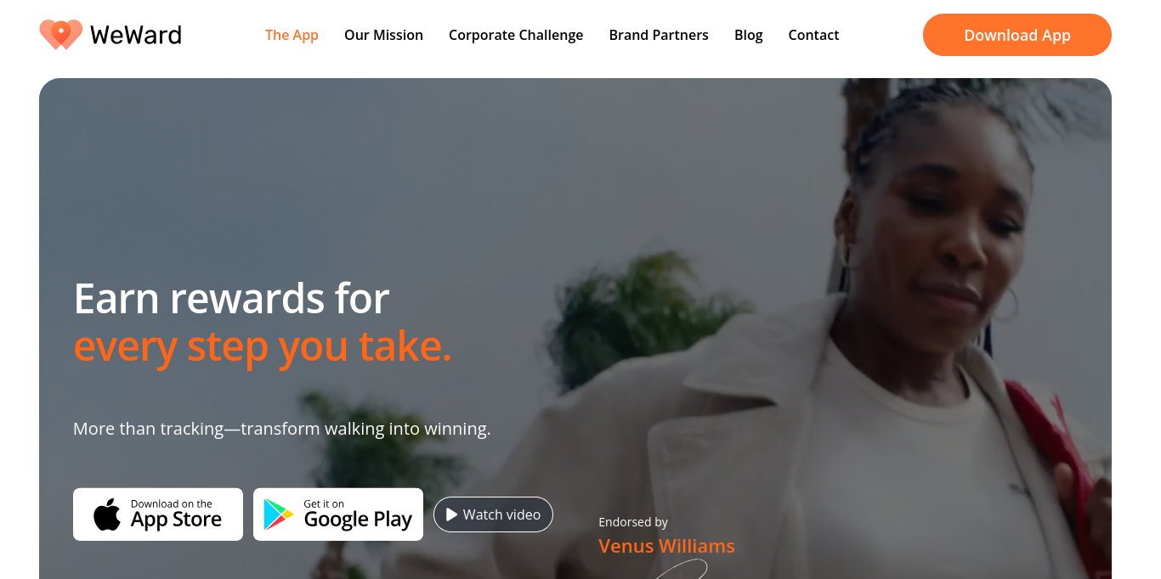Click the Get it on Google Play text
Screen dimensions: 1161x579
click(x=358, y=515)
